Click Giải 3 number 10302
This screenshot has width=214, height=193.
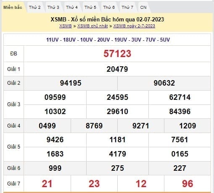pos(55,112)
